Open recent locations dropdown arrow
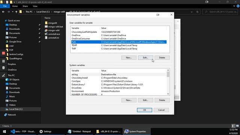240x135 pixels. (12, 12)
